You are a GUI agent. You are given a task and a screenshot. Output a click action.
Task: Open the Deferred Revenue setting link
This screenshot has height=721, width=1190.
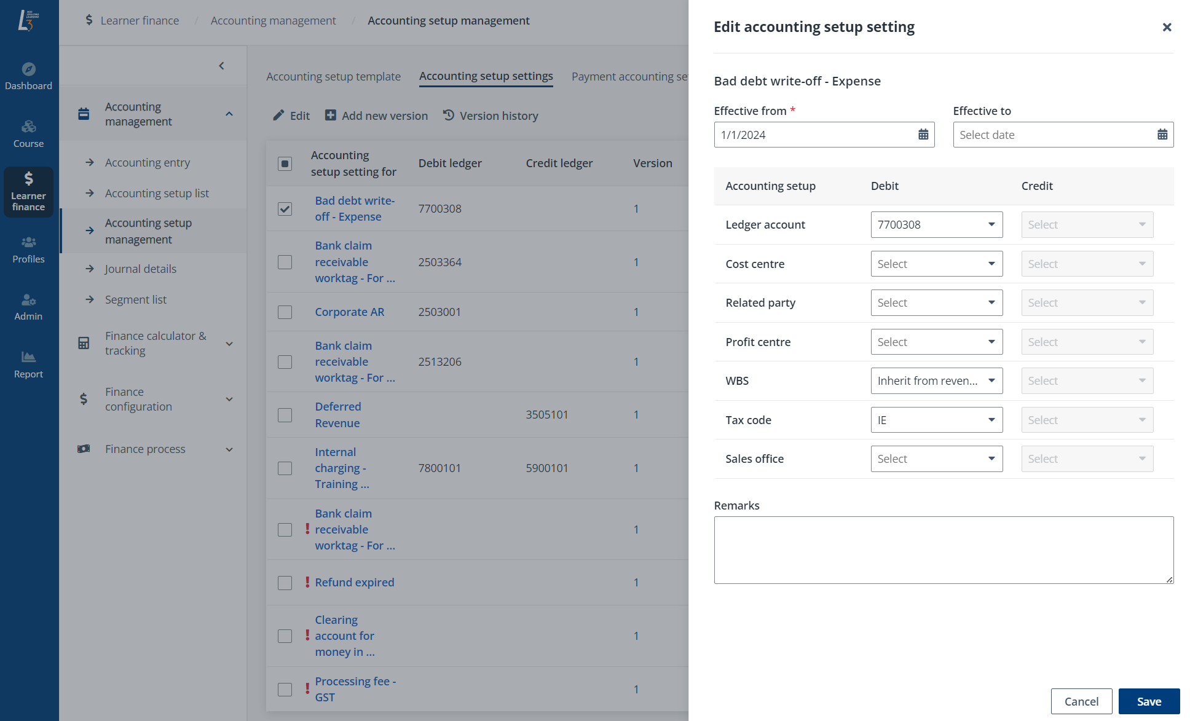coord(337,414)
